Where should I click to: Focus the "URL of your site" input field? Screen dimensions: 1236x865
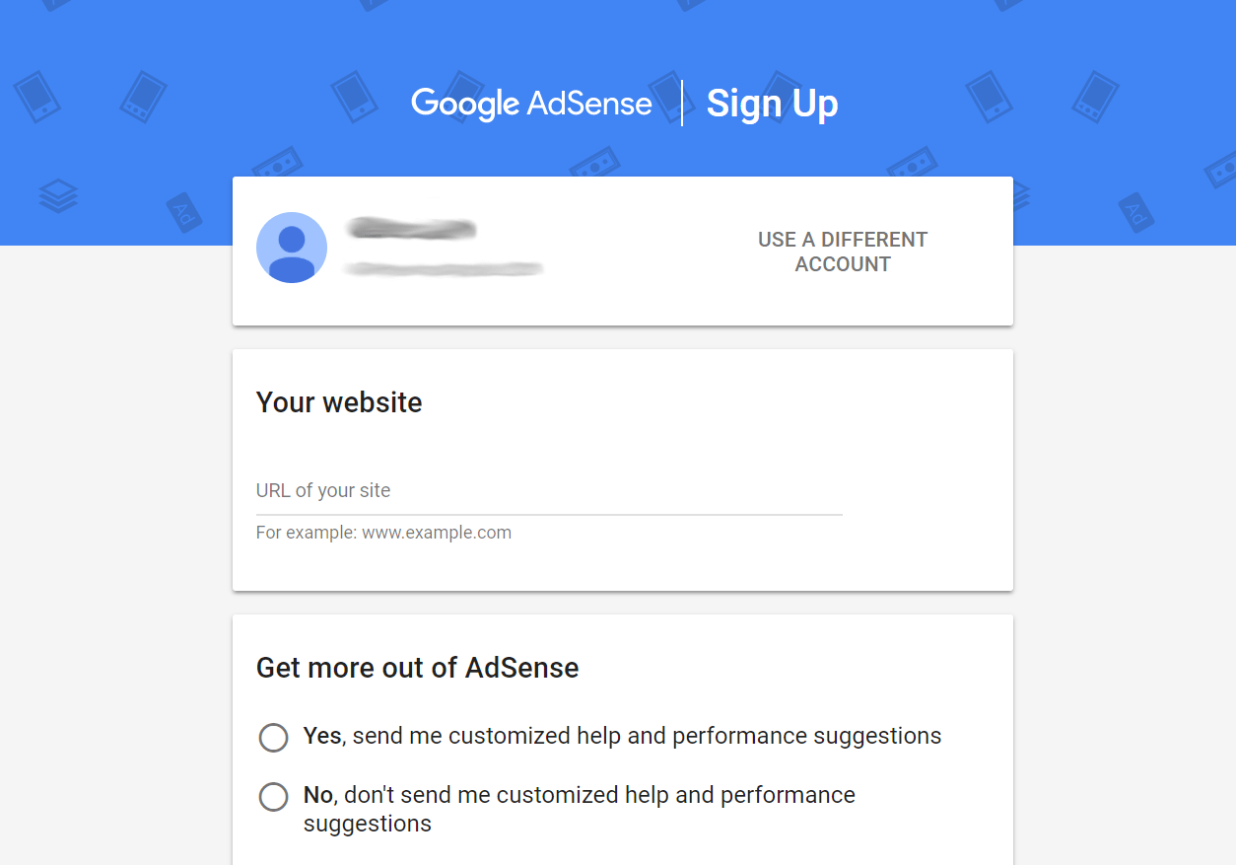548,491
